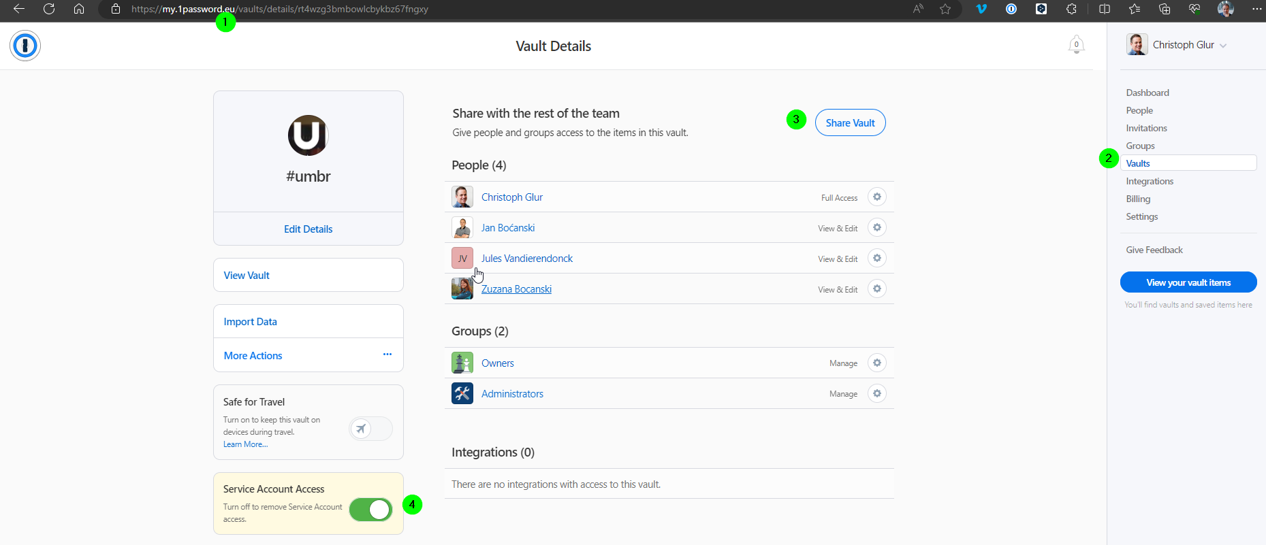The image size is (1266, 545).
Task: Open settings gear for Christoph Glur
Action: (877, 197)
